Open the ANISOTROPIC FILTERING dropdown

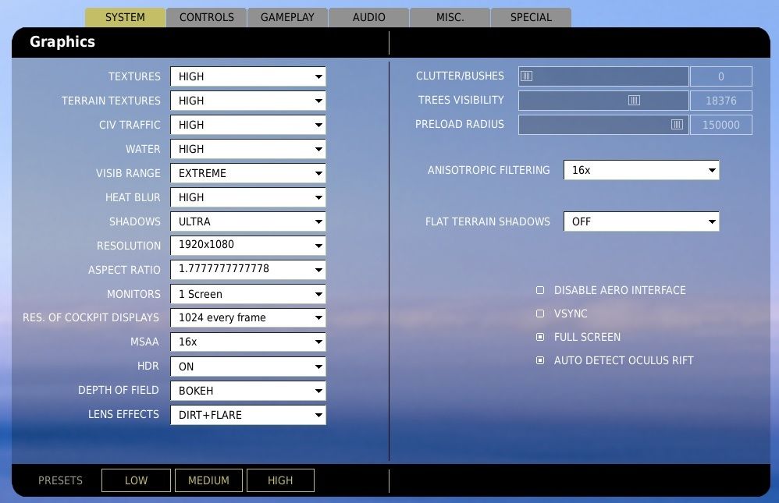click(x=641, y=170)
